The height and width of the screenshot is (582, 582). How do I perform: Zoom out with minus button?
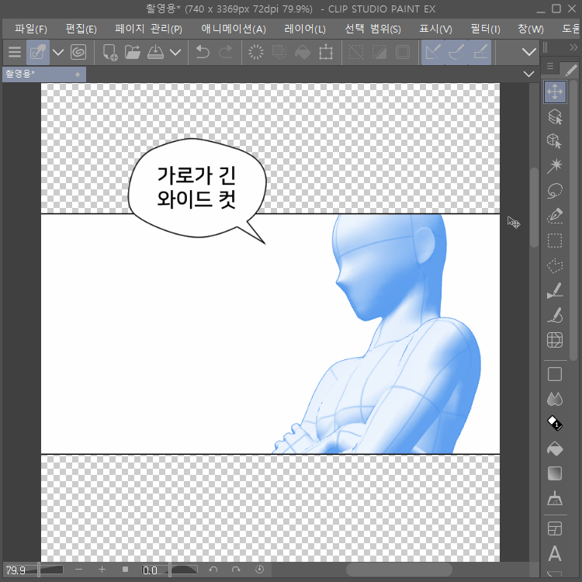click(x=78, y=570)
